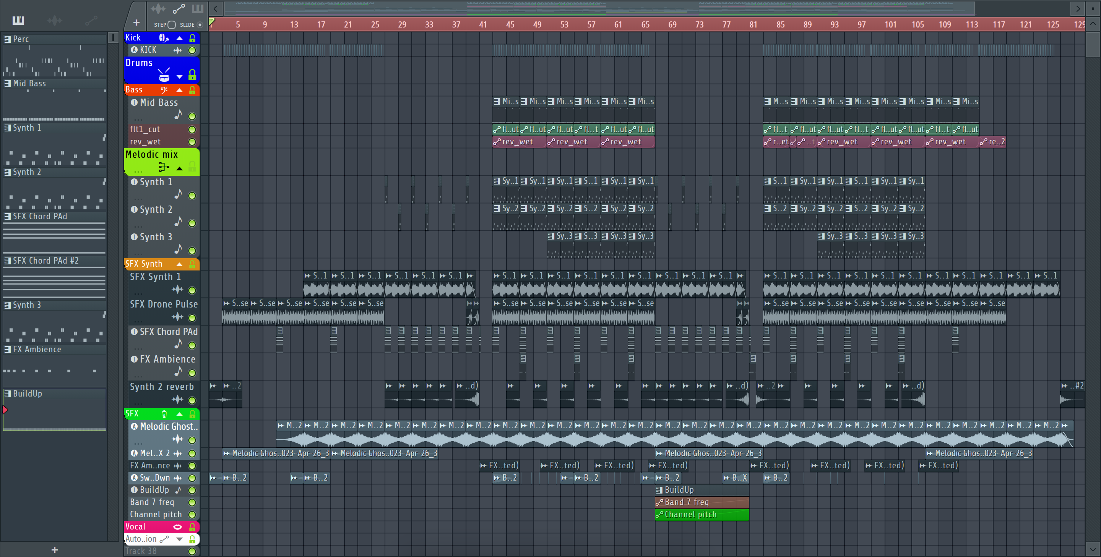Click the Mel..X 2 track waveform icon
The height and width of the screenshot is (557, 1101).
pos(177,453)
